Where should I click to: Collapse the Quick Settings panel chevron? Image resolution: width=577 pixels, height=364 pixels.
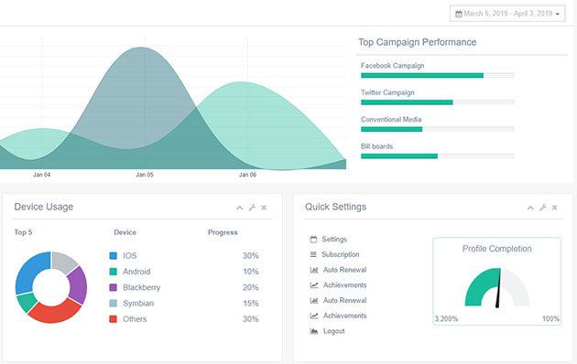530,208
